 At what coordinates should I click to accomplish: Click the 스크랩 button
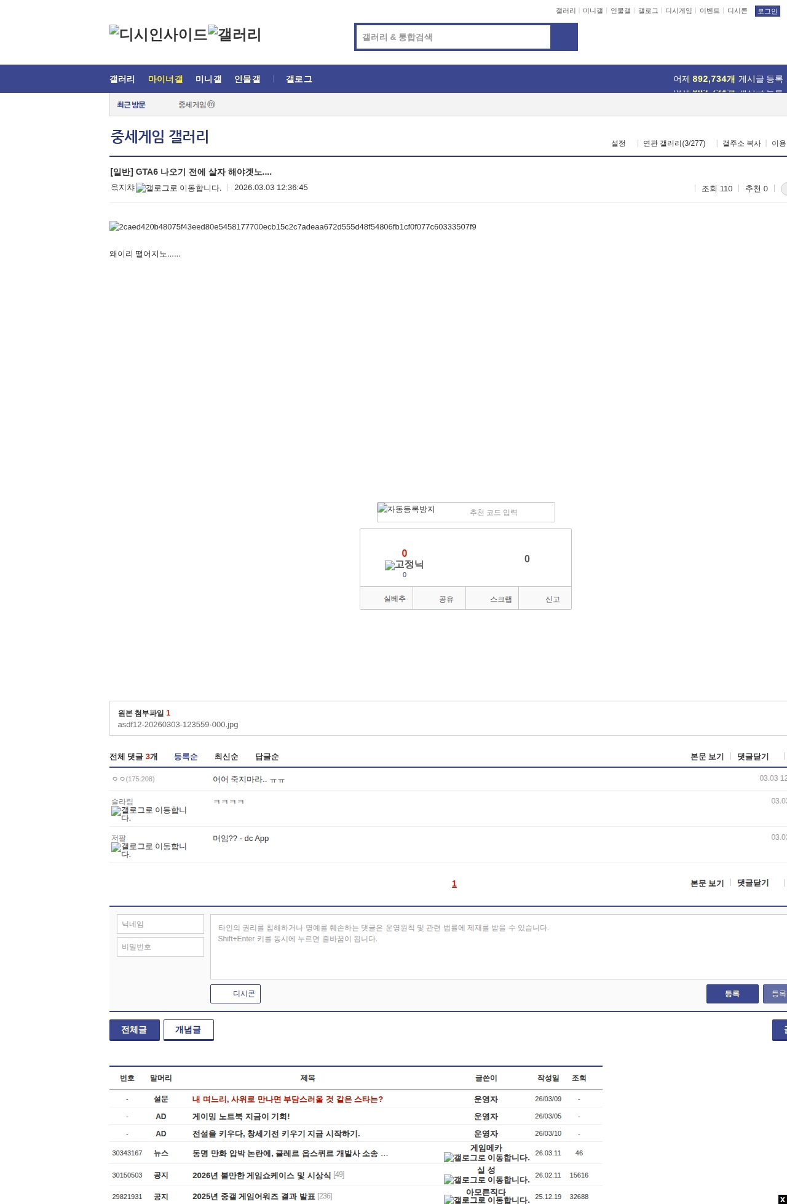point(492,599)
